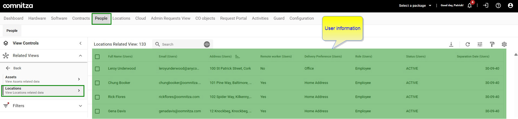Collapse the View Controls side panel
518x119 pixels.
(x=80, y=43)
